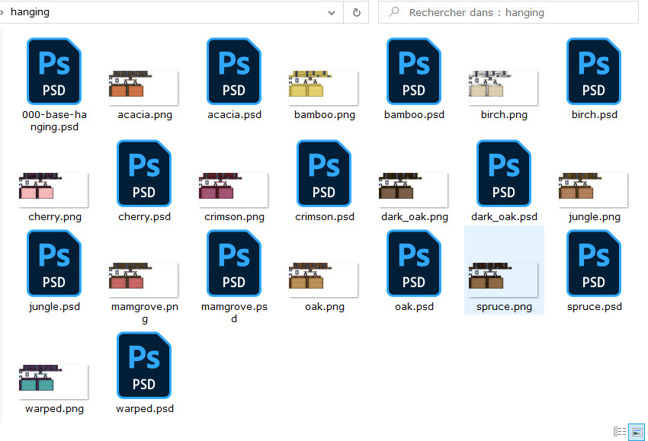Click the cherry.psd Photoshop icon
Screen dimensions: 648x441
[144, 174]
